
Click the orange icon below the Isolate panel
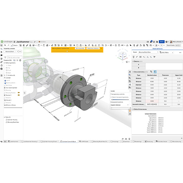(130, 111)
